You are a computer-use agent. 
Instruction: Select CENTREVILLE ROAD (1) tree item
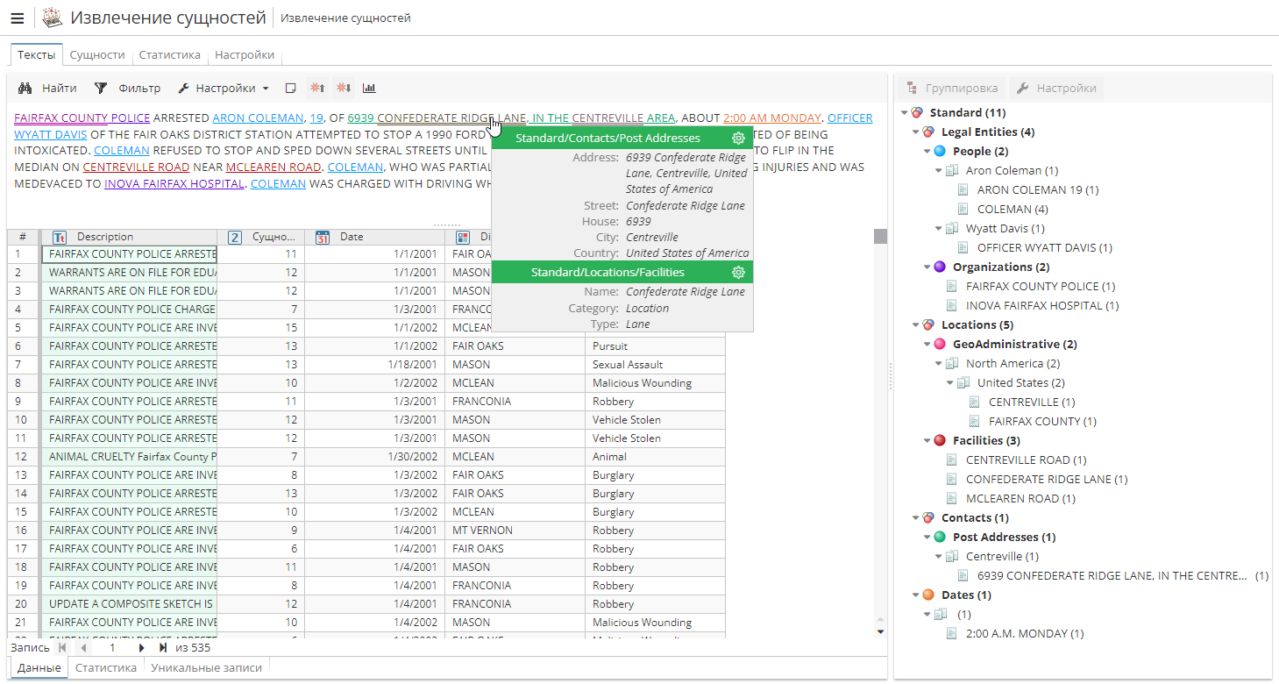[1026, 460]
